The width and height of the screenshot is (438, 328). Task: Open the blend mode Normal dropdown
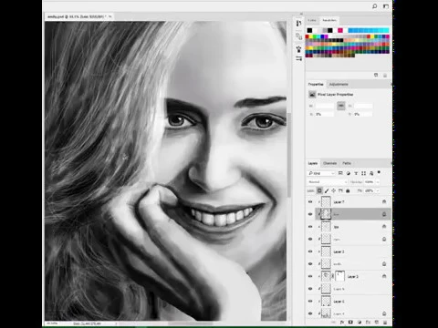[328, 182]
